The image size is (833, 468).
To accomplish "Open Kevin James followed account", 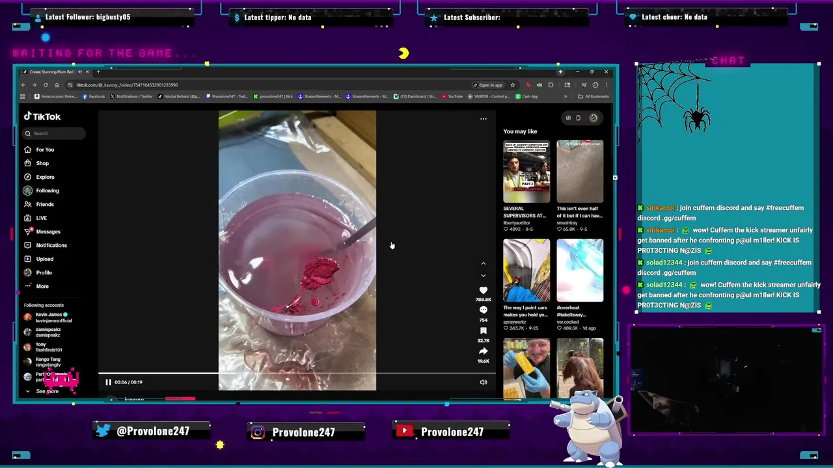I will [x=49, y=317].
